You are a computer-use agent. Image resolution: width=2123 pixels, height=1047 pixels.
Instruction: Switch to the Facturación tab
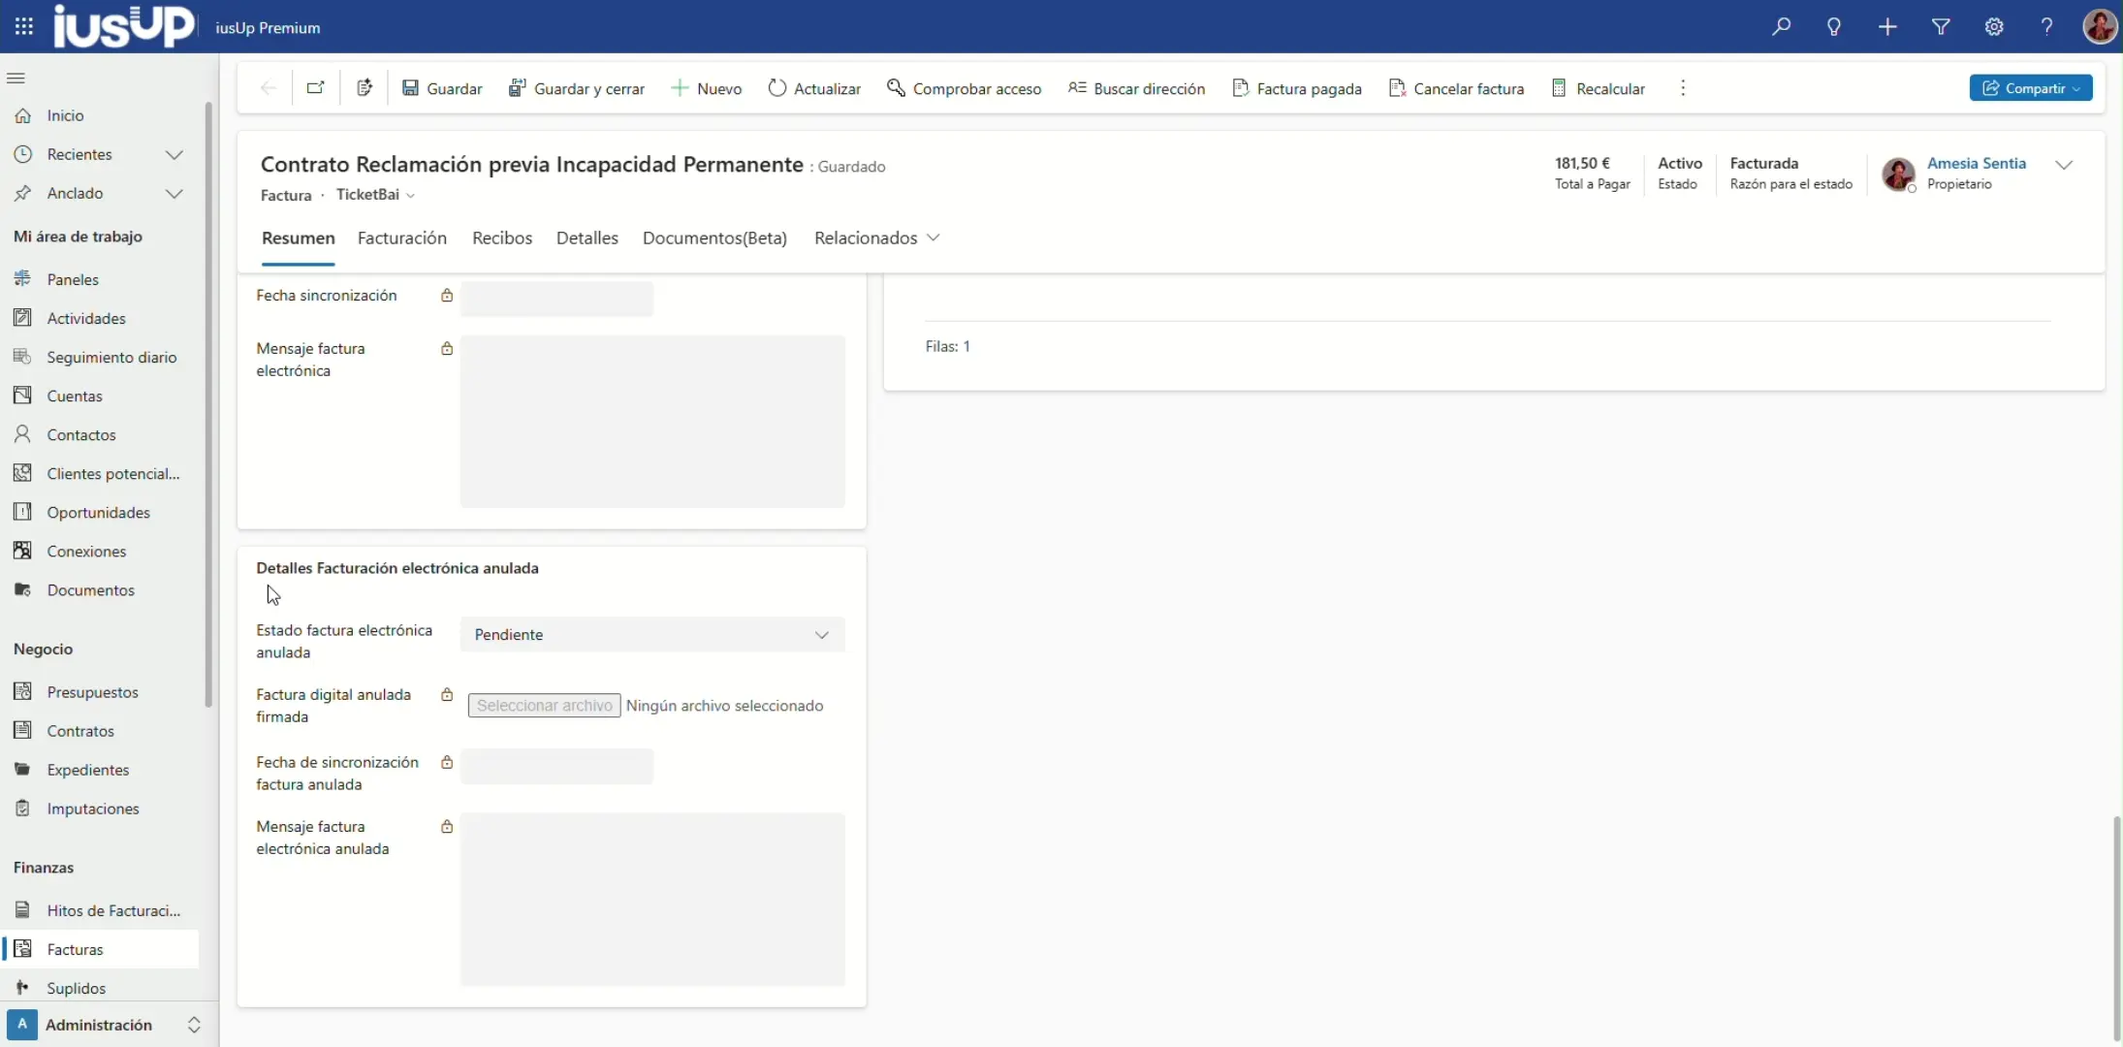point(401,238)
